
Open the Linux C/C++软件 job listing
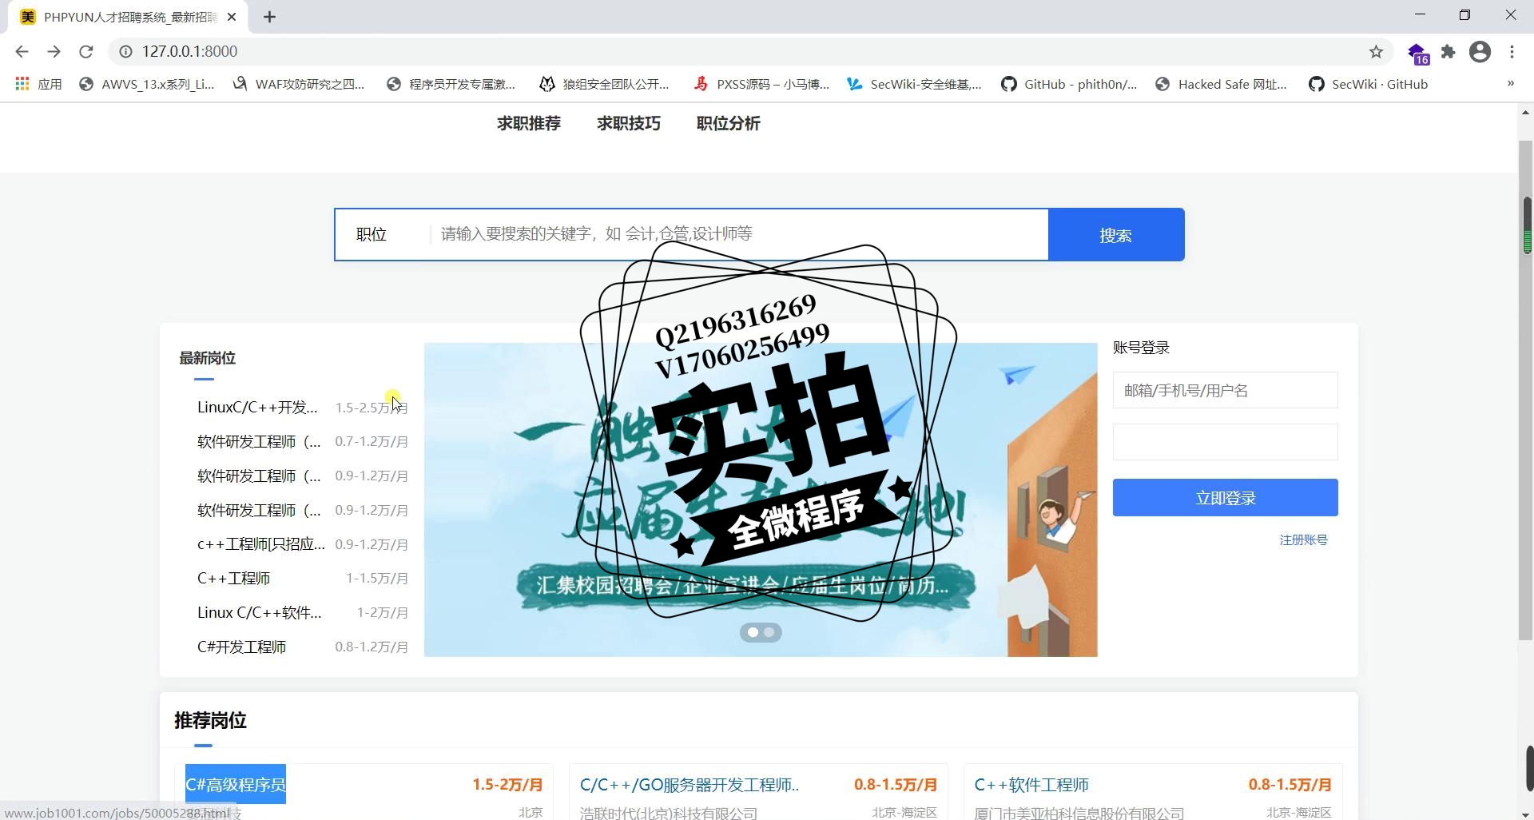pyautogui.click(x=260, y=613)
